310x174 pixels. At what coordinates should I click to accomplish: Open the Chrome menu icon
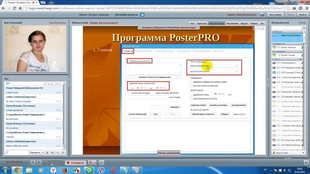coord(307,8)
